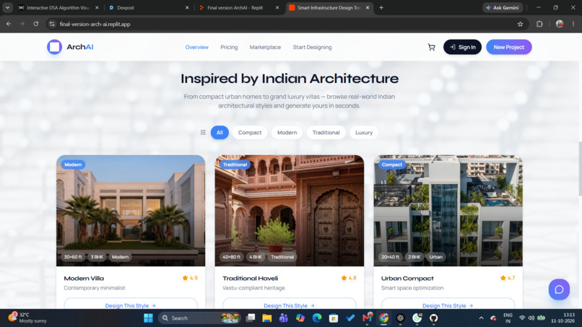Click Ask Gemini button
The width and height of the screenshot is (582, 327).
point(503,7)
